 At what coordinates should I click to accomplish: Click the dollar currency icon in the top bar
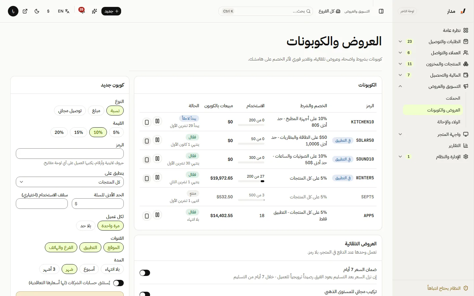(48, 11)
